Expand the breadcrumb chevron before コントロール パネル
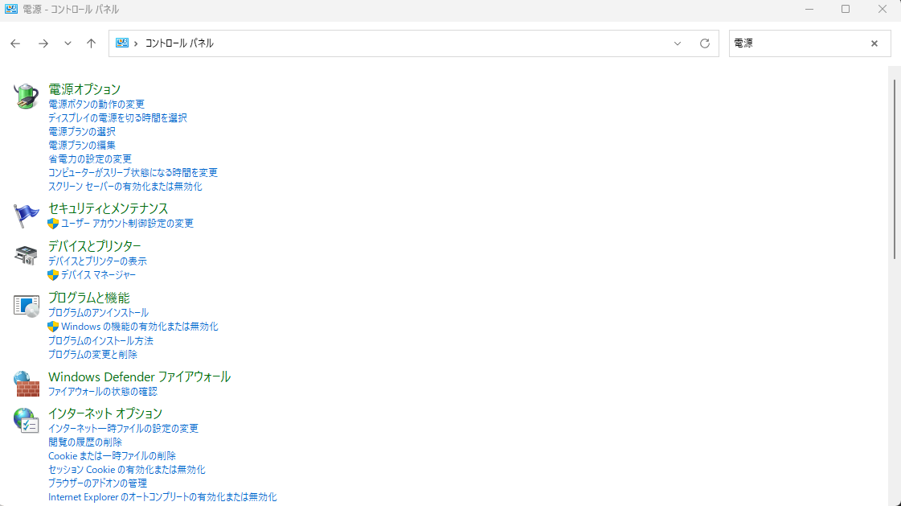Viewport: 901px width, 506px height. (136, 43)
